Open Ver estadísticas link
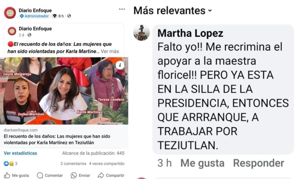This screenshot has width=298, height=179. (20, 153)
